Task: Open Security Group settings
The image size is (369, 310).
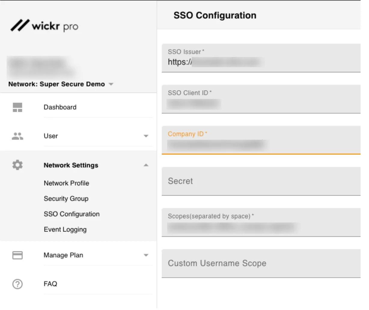Action: pyautogui.click(x=66, y=199)
